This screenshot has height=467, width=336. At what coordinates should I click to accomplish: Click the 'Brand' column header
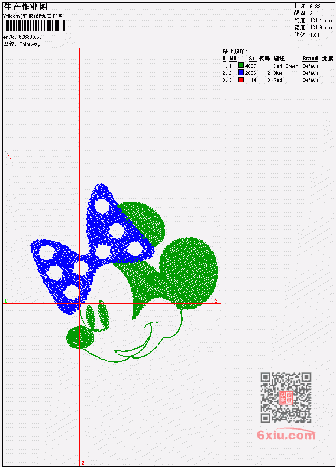click(x=310, y=59)
